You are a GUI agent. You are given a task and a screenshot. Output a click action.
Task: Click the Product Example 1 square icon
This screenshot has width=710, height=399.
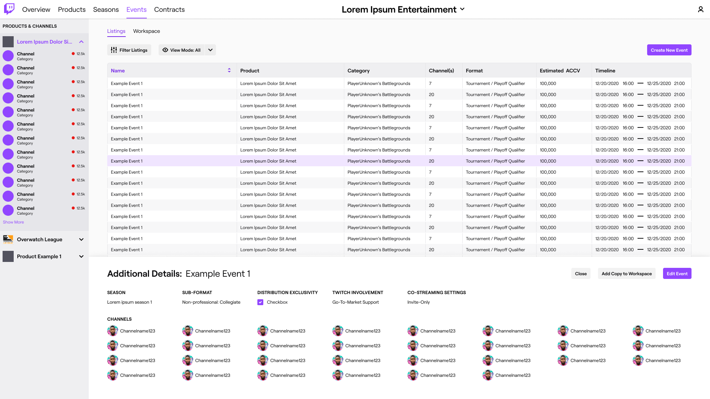tap(8, 256)
